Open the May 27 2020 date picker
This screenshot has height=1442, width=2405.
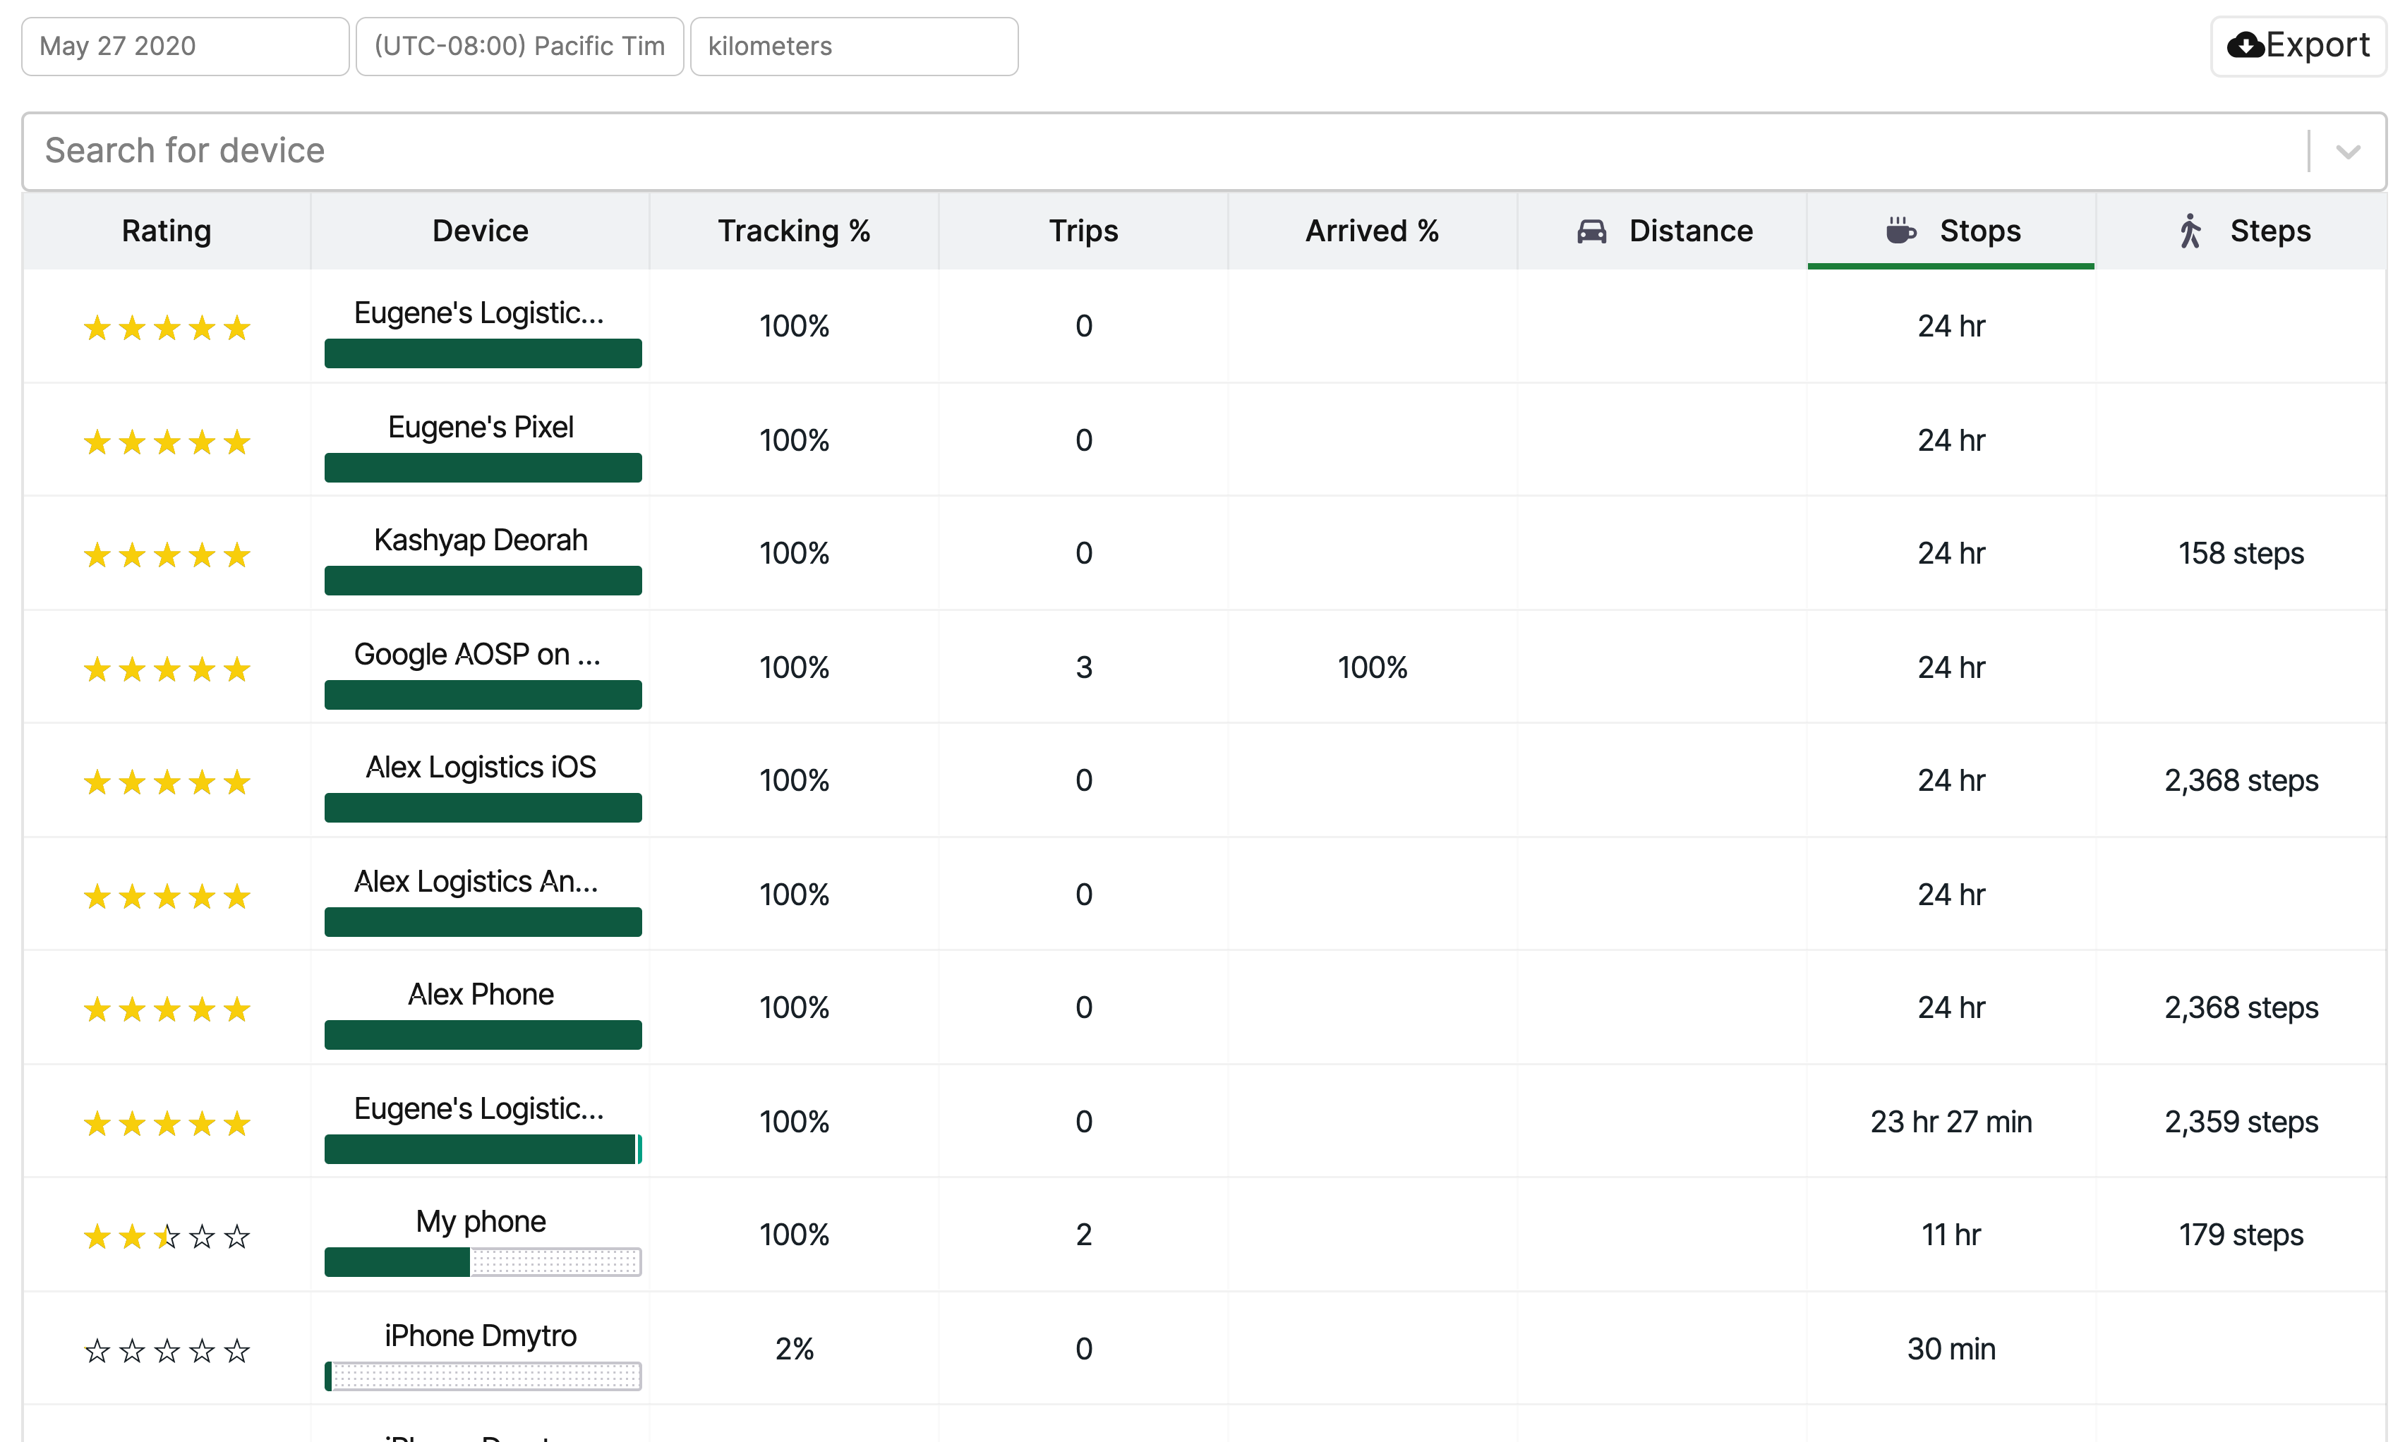point(185,47)
